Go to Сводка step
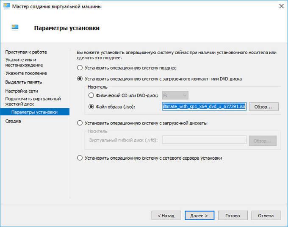 (x=13, y=121)
